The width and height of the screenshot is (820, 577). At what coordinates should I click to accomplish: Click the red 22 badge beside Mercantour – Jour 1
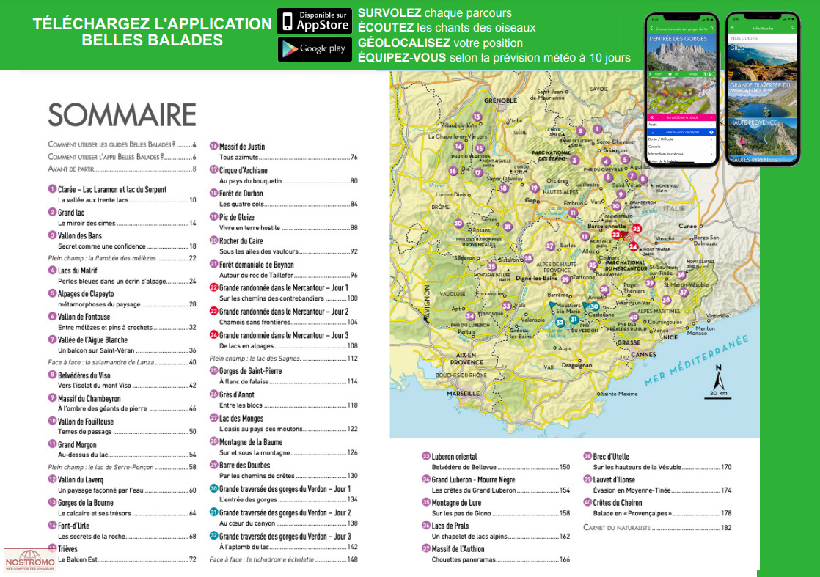pyautogui.click(x=214, y=287)
